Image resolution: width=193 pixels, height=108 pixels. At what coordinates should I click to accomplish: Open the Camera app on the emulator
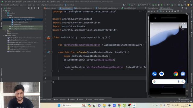pos(183,74)
